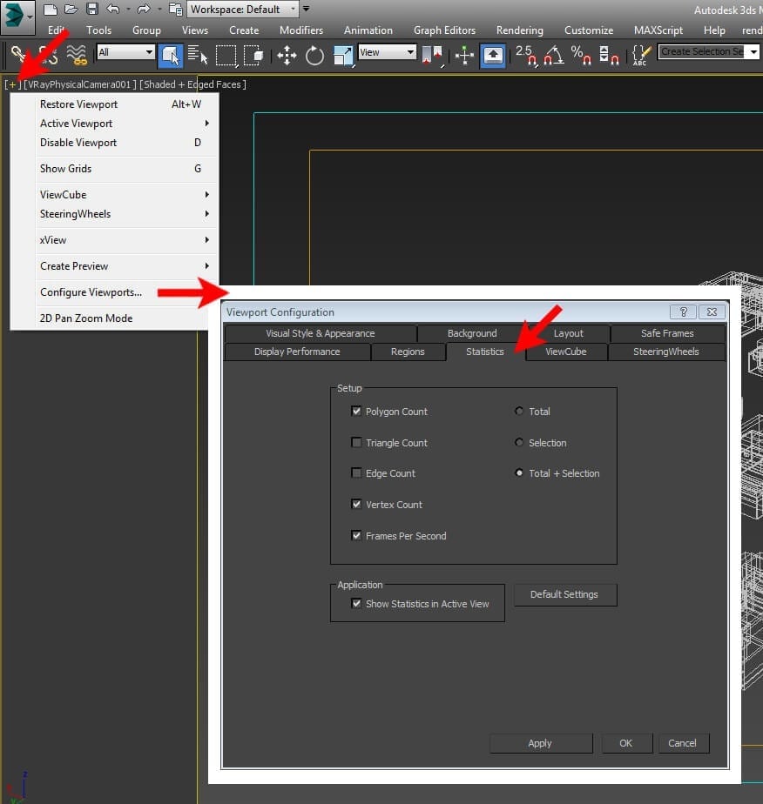Enable the Angle Snap toggle

[554, 57]
